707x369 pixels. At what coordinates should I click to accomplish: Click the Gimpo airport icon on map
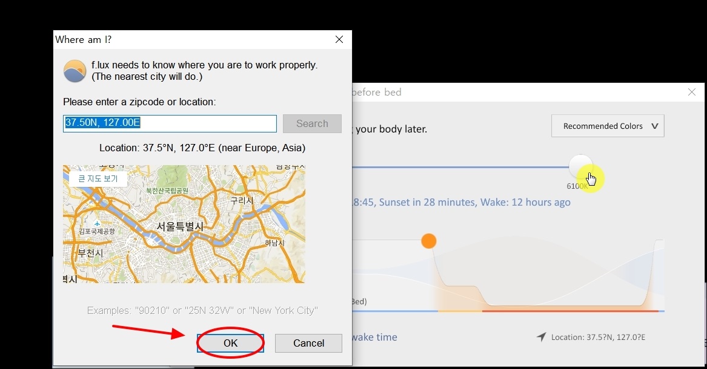[96, 223]
